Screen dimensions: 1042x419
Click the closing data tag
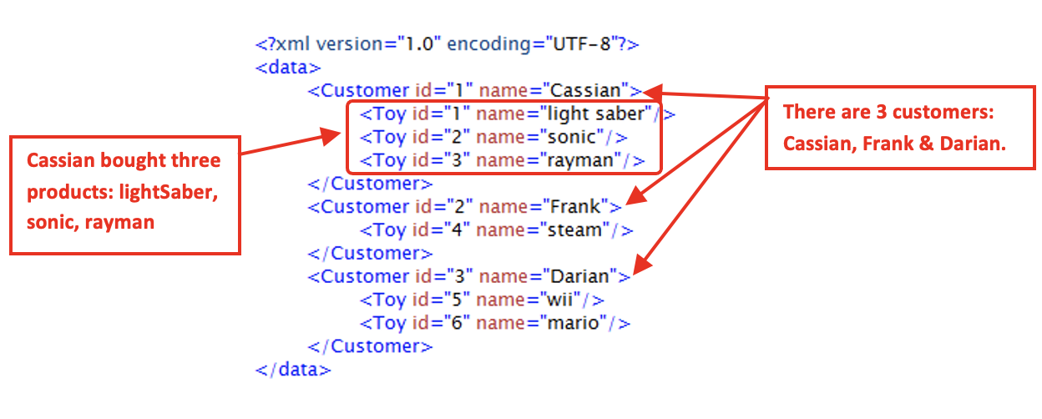[x=293, y=369]
